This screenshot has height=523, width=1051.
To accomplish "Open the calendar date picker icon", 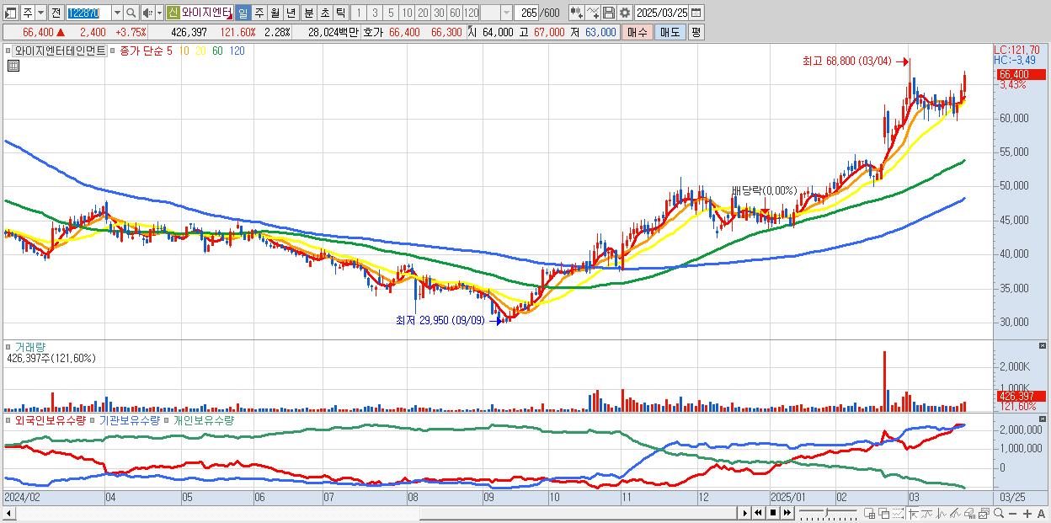I will [x=696, y=13].
